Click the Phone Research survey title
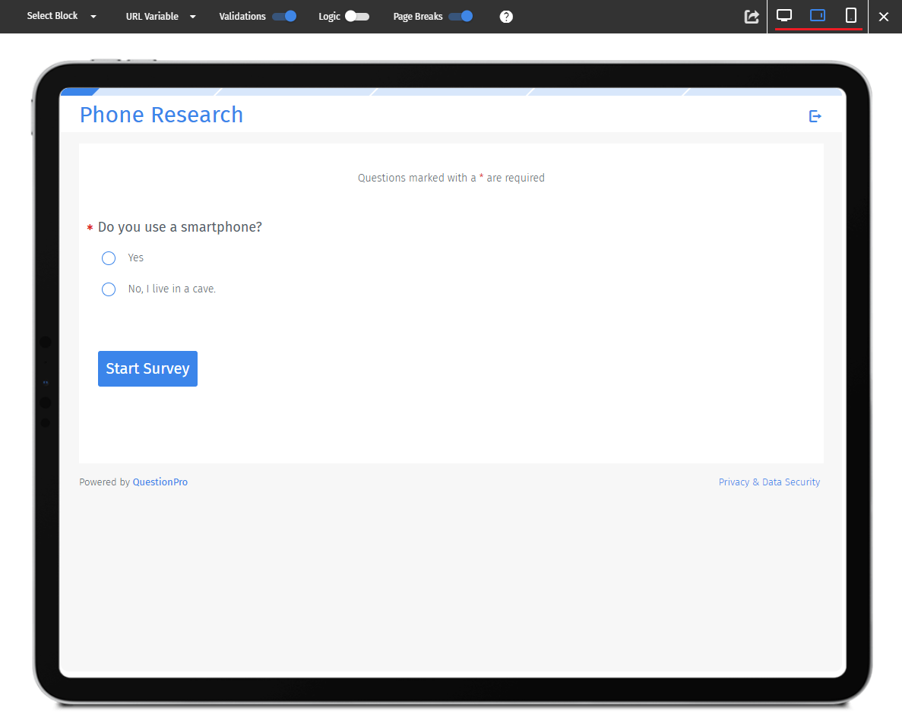Viewport: 902px width, 714px height. (x=161, y=115)
